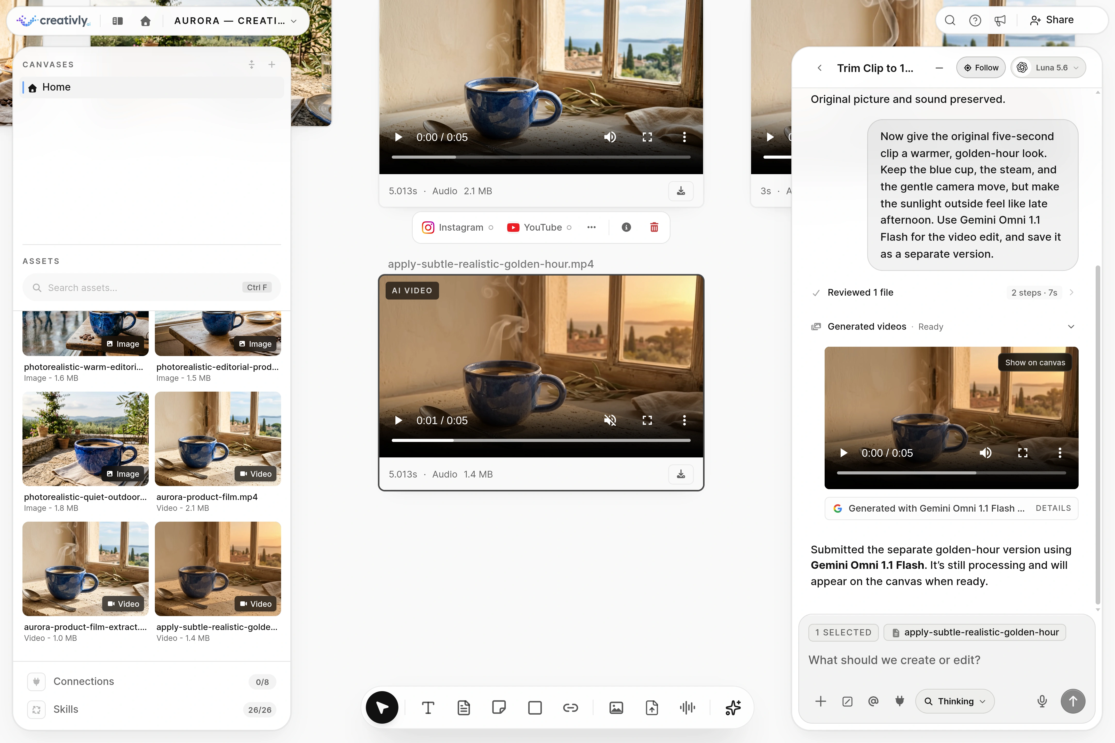Go back with chat panel arrow
This screenshot has height=743, width=1115.
[820, 68]
